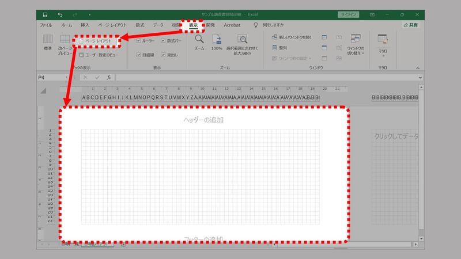The height and width of the screenshot is (259, 461).
Task: Click the hide window icon
Action: [x=324, y=48]
